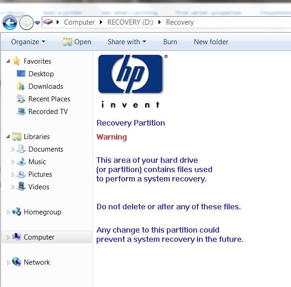
Task: Expand the Pictures library
Action: pyautogui.click(x=13, y=174)
